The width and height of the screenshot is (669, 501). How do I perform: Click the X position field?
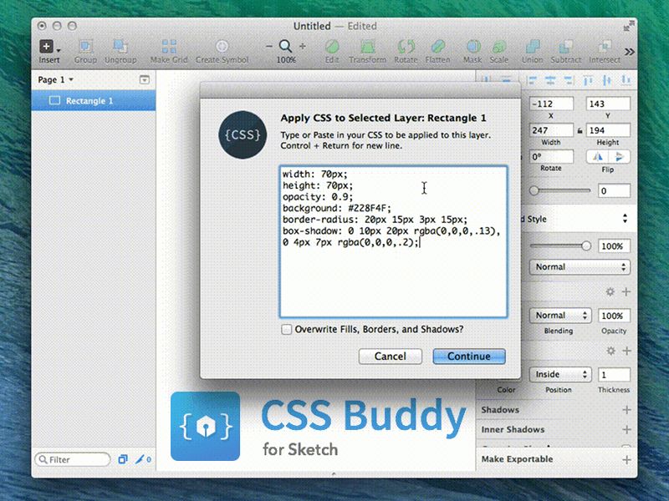(551, 104)
